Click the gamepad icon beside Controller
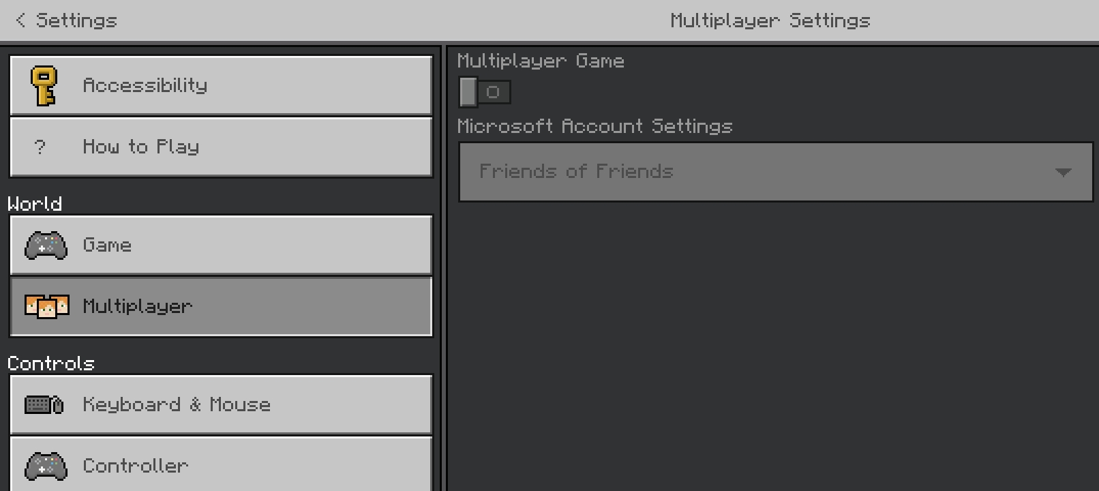 [x=46, y=466]
